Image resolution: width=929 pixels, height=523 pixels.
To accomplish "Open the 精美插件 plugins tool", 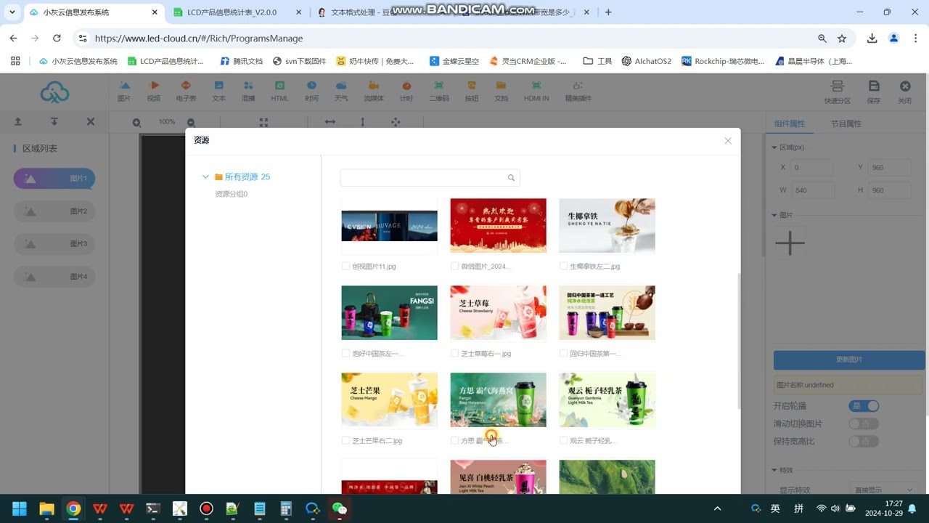I will (x=578, y=92).
